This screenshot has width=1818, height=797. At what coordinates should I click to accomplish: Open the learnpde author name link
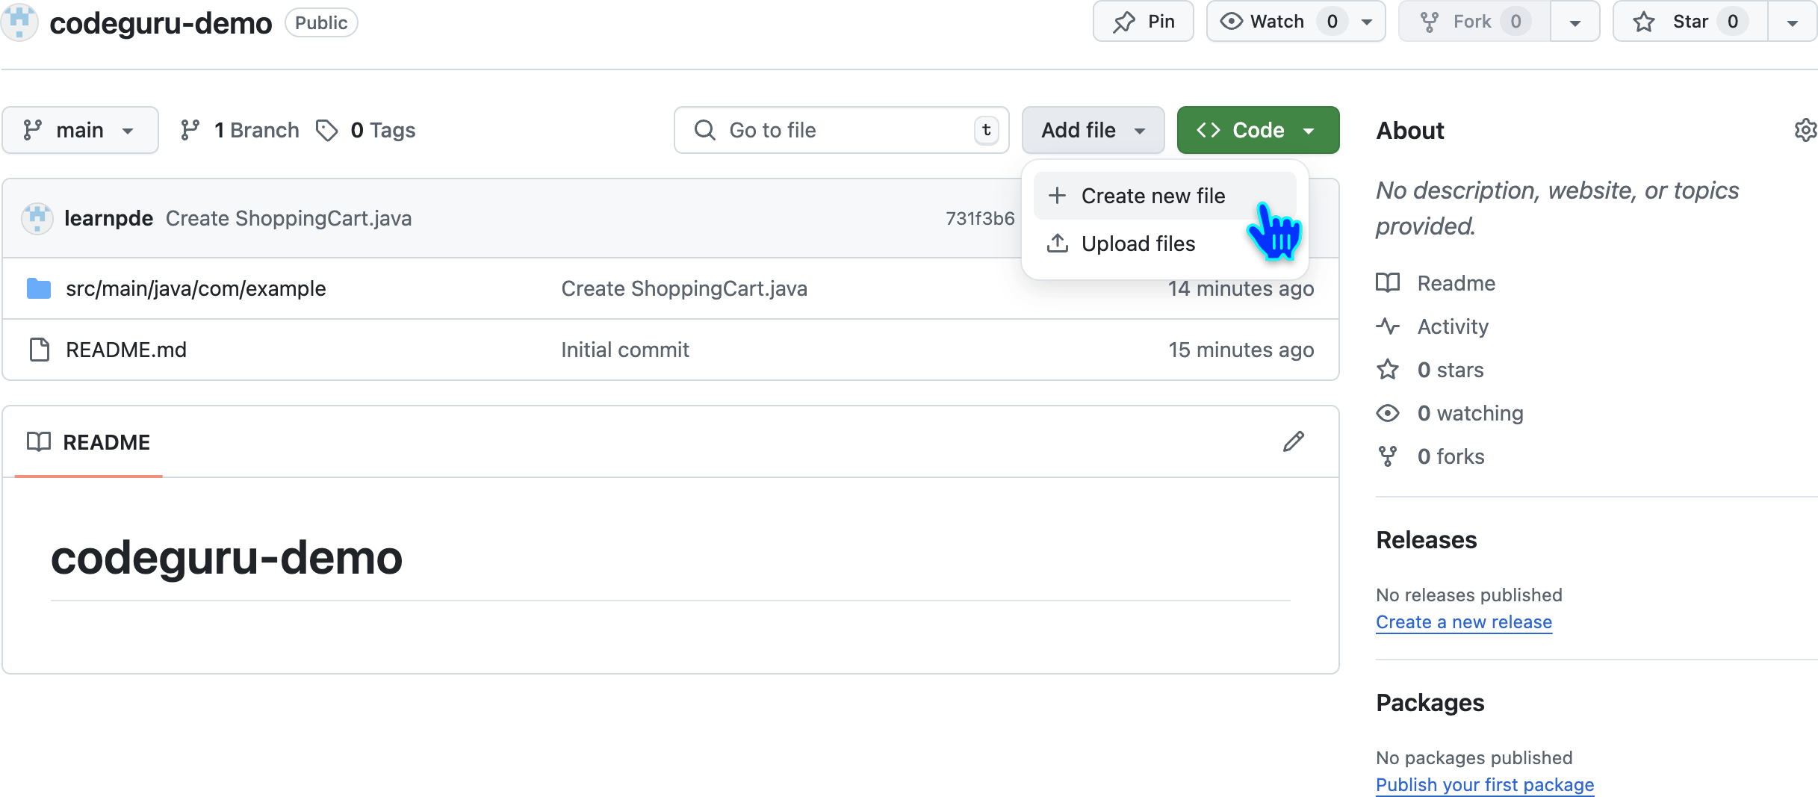108,218
